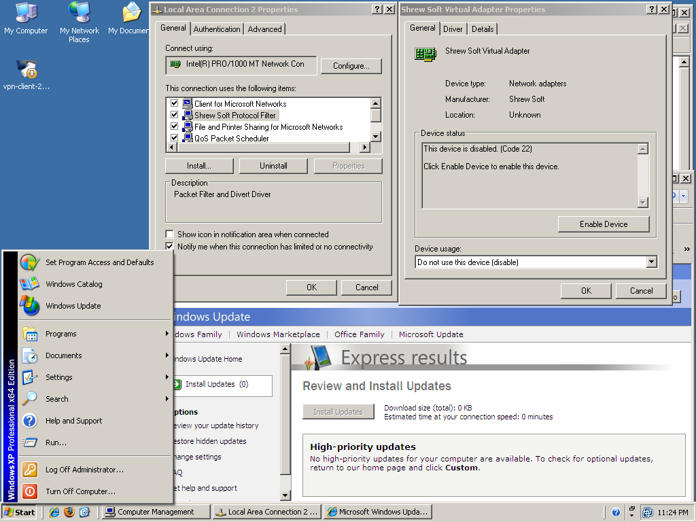Uncheck Notify me about limited connectivity
This screenshot has height=522, width=696.
170,247
